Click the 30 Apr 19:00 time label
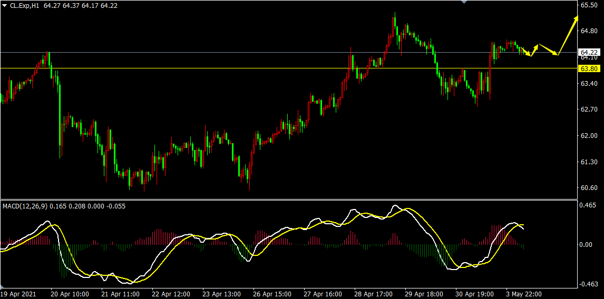The width and height of the screenshot is (604, 299). click(x=473, y=294)
